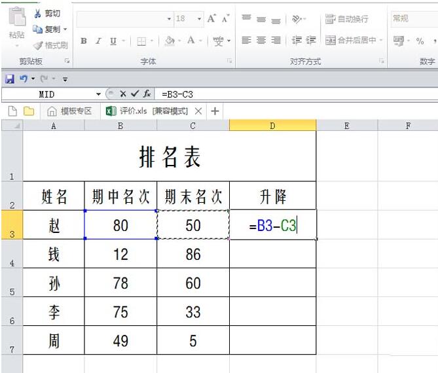The image size is (438, 373).
Task: Click the Save icon in quick access toolbar
Action: click(x=10, y=79)
